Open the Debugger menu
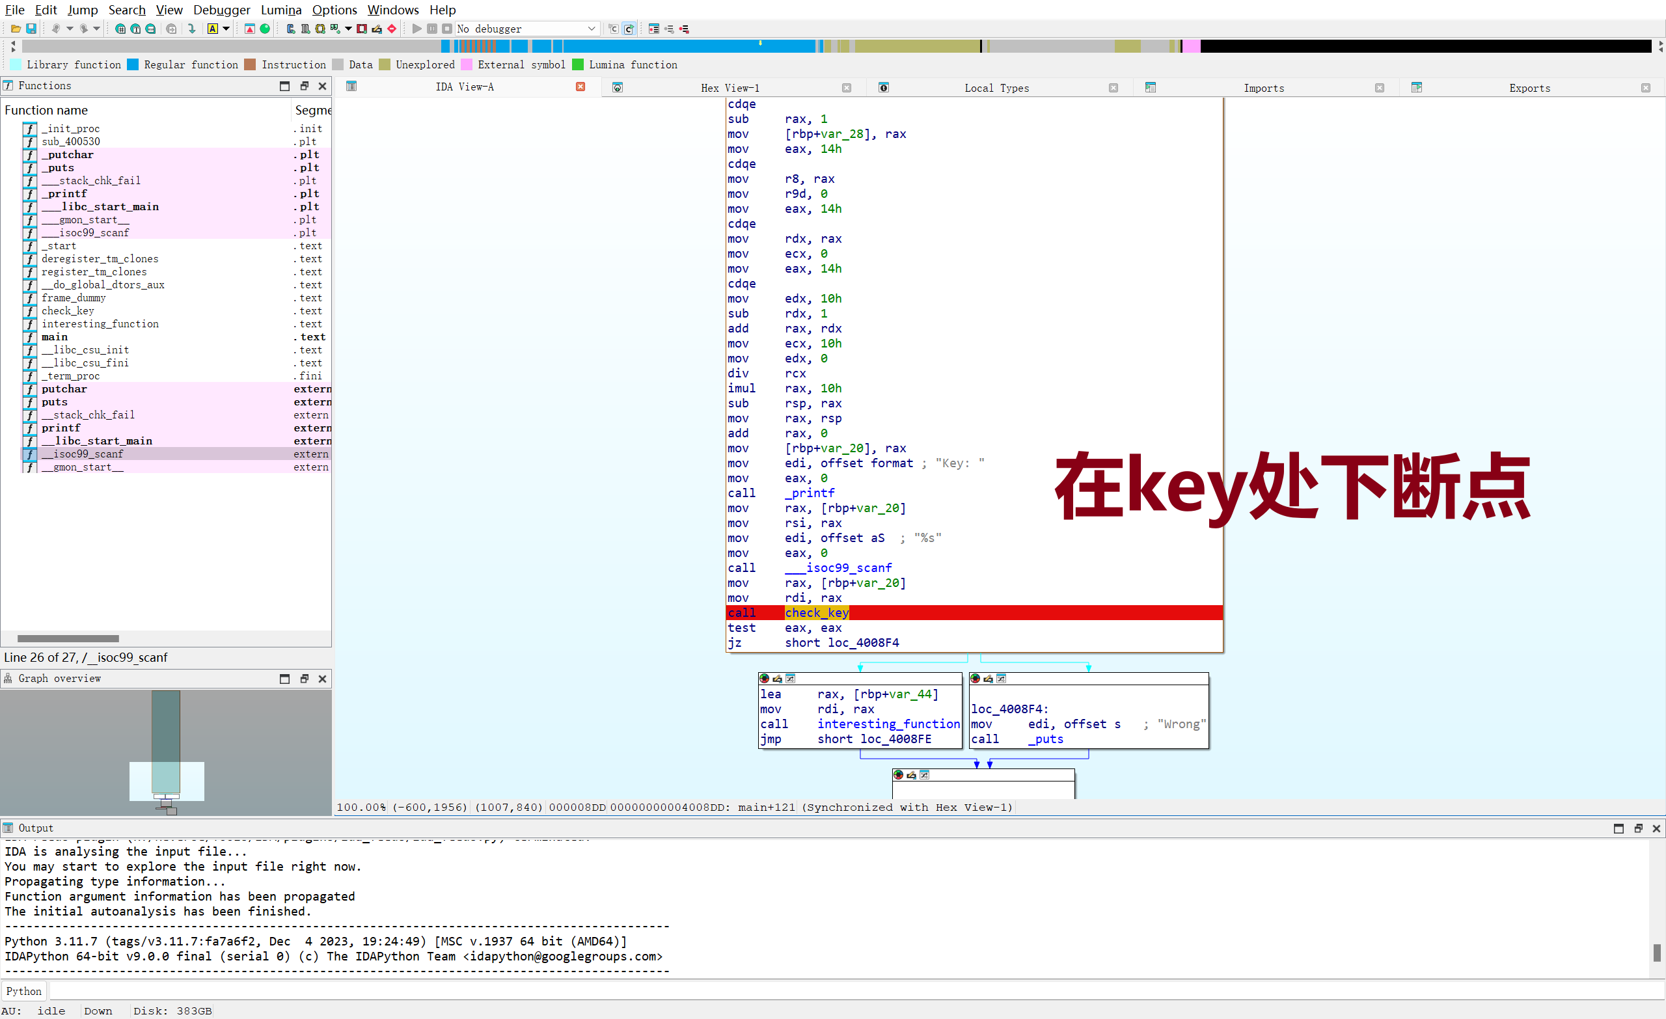 click(x=221, y=10)
